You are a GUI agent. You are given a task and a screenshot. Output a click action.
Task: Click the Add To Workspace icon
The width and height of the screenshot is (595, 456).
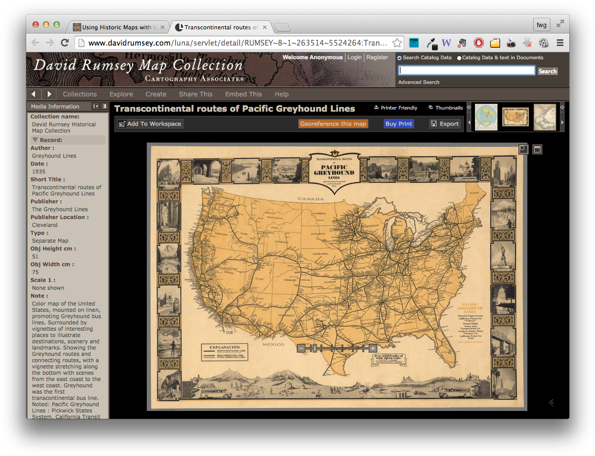[x=122, y=123]
